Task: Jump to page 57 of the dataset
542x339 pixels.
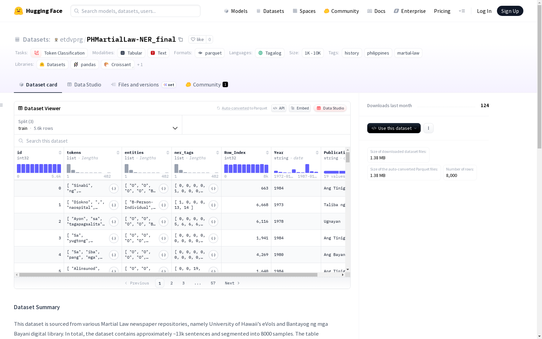Action: tap(213, 283)
